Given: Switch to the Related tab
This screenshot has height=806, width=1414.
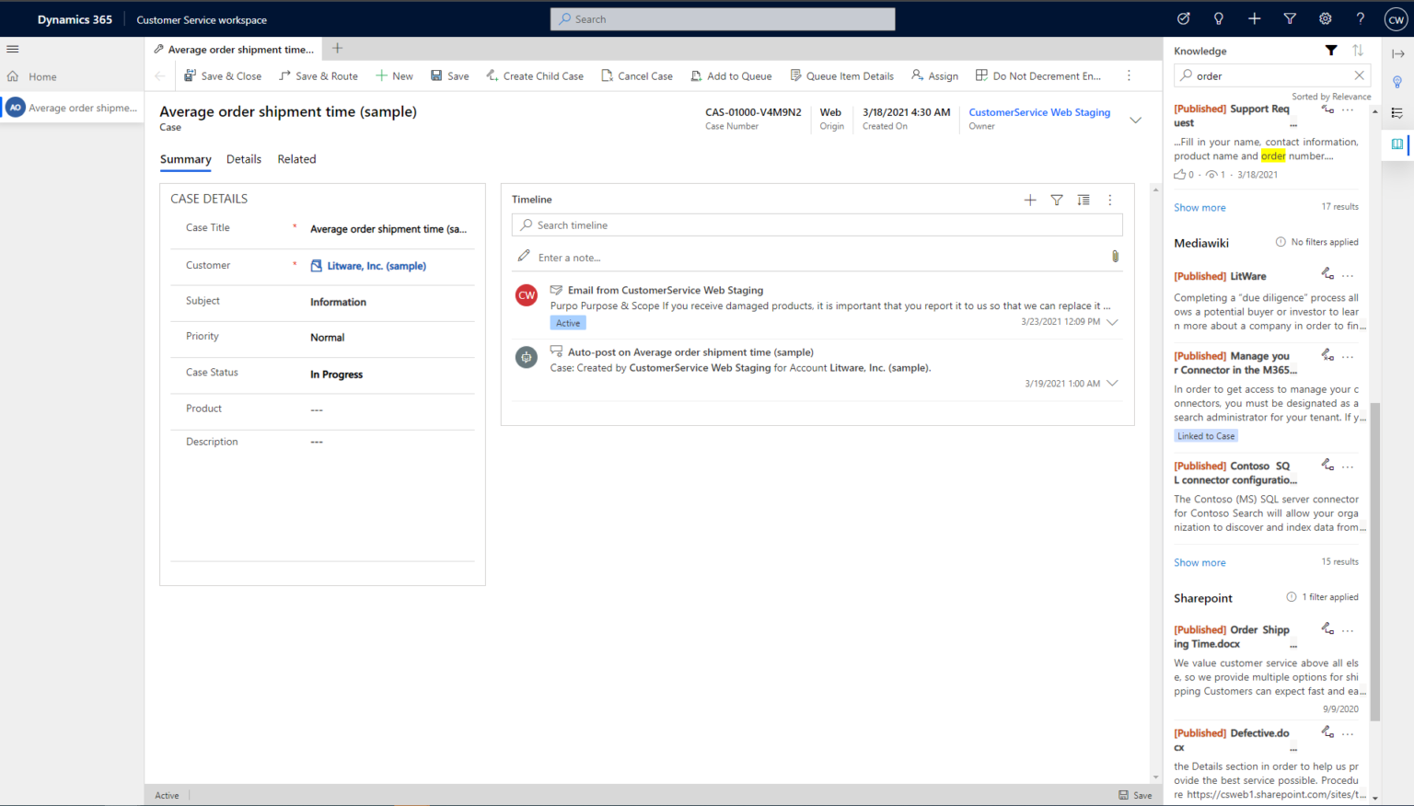Looking at the screenshot, I should [296, 159].
